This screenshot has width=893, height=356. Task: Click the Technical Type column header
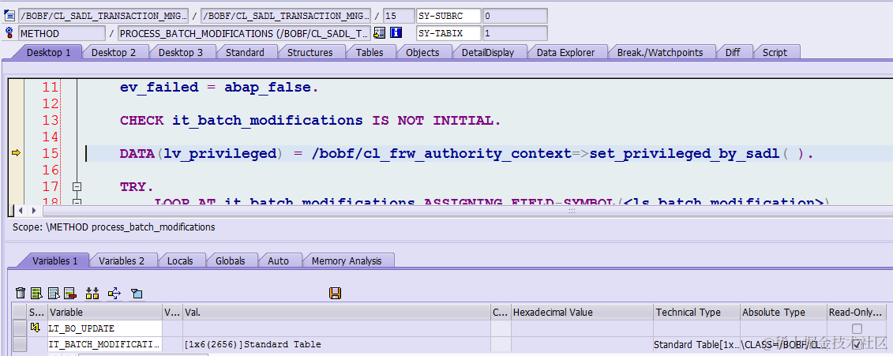[x=696, y=312]
